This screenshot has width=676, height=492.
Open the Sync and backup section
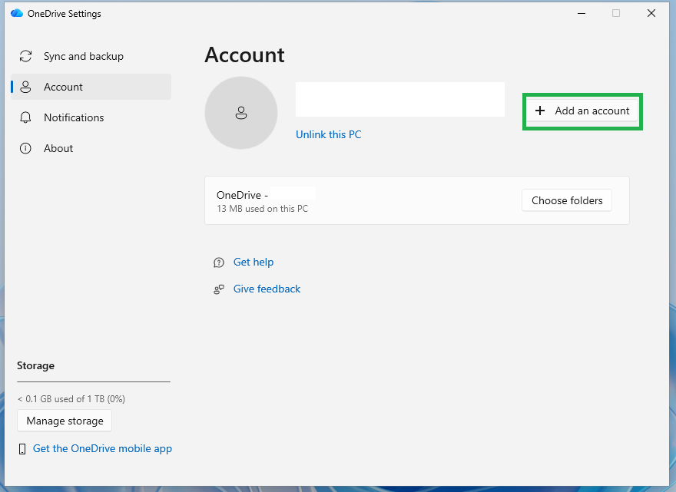point(91,57)
